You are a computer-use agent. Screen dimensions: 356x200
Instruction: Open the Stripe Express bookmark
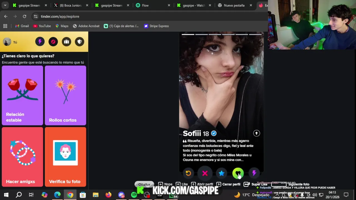point(156,26)
